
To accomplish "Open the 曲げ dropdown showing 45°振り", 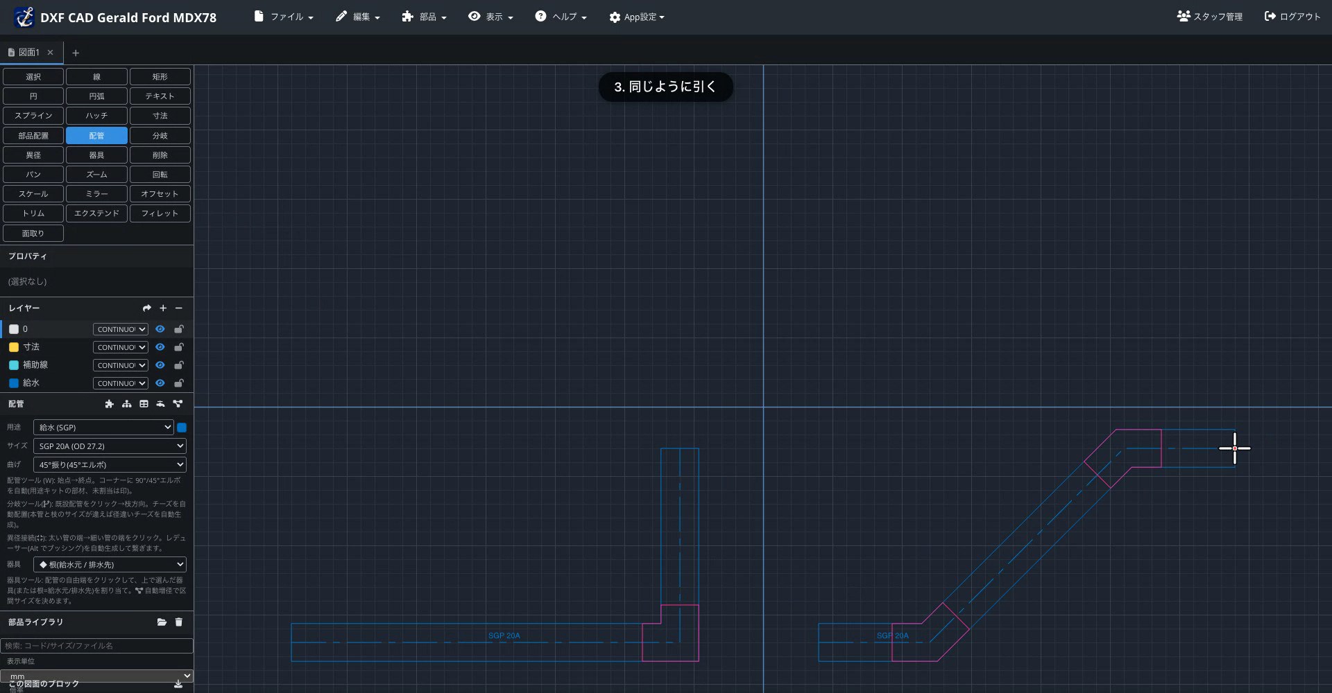I will coord(110,465).
